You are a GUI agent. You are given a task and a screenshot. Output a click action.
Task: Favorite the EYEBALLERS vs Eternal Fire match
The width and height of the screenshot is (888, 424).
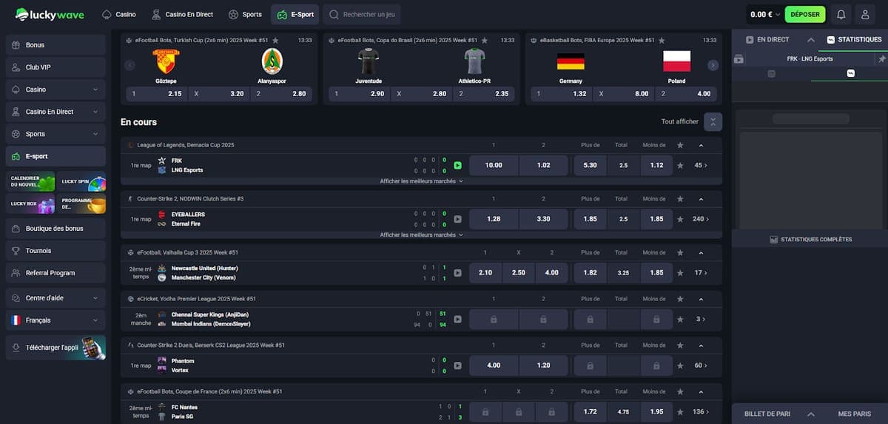point(680,219)
